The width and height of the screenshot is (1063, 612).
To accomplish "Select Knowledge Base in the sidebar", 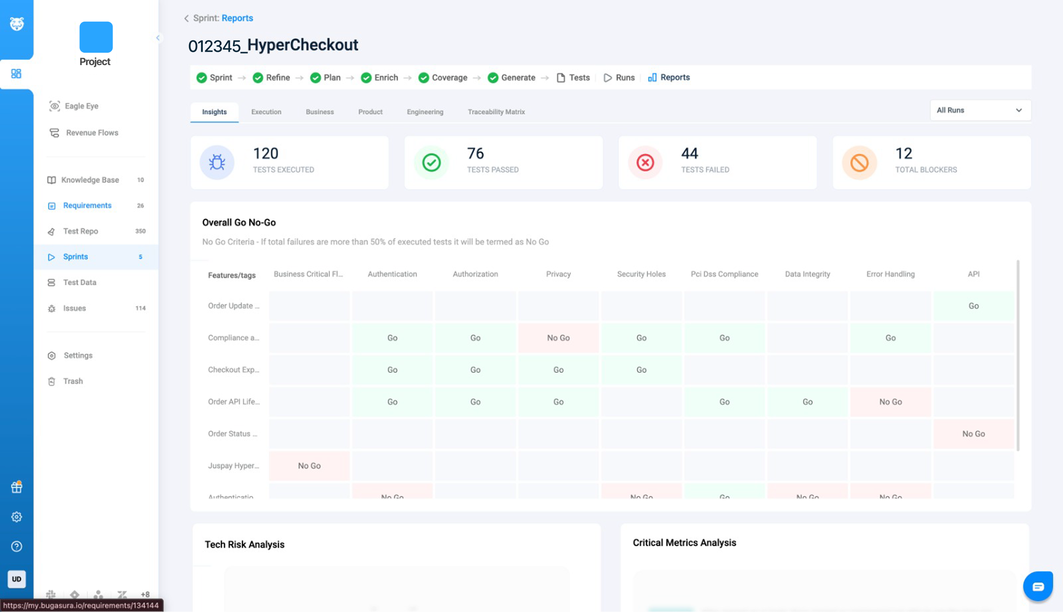I will coord(96,180).
